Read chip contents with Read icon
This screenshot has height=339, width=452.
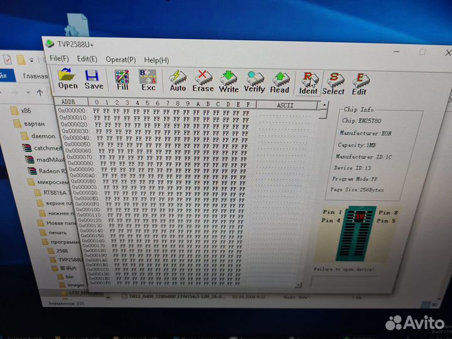coord(279,83)
